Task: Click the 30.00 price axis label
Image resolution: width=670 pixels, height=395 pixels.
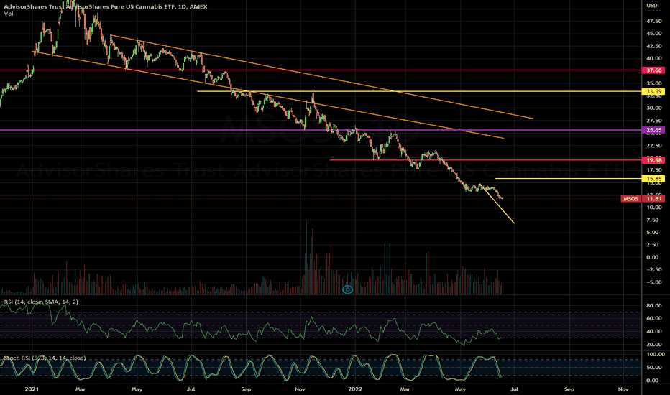Action: (x=654, y=108)
